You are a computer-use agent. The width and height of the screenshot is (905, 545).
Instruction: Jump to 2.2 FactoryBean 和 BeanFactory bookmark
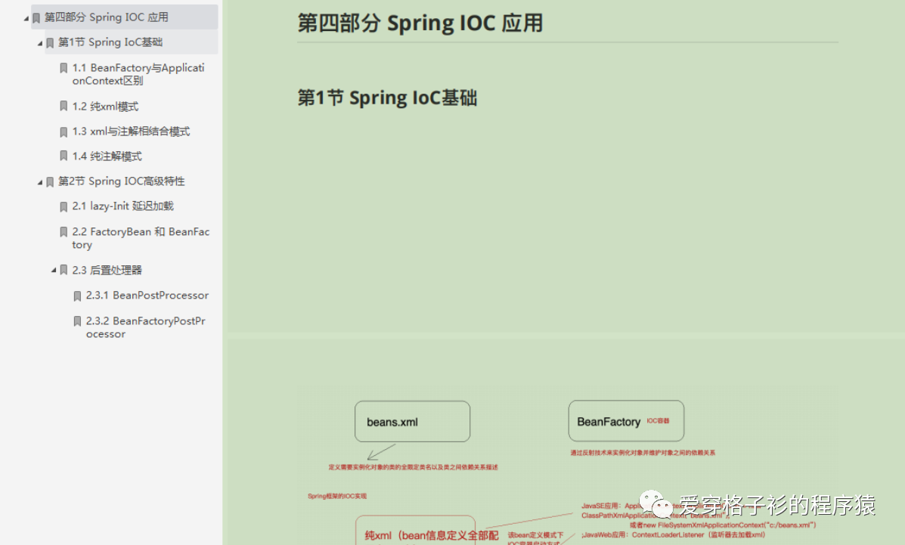click(x=141, y=238)
